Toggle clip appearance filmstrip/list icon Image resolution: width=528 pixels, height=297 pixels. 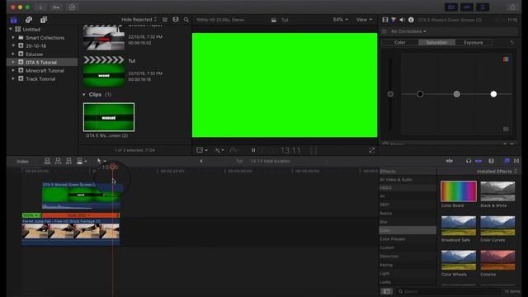click(x=165, y=20)
